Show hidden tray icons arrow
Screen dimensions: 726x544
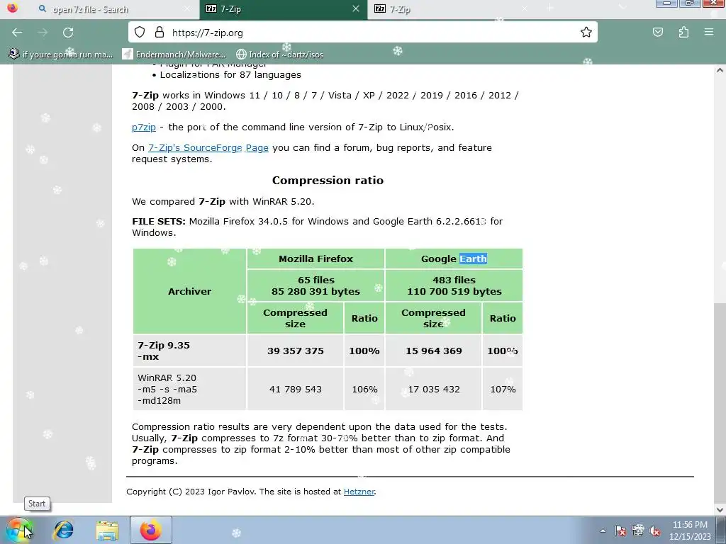603,531
